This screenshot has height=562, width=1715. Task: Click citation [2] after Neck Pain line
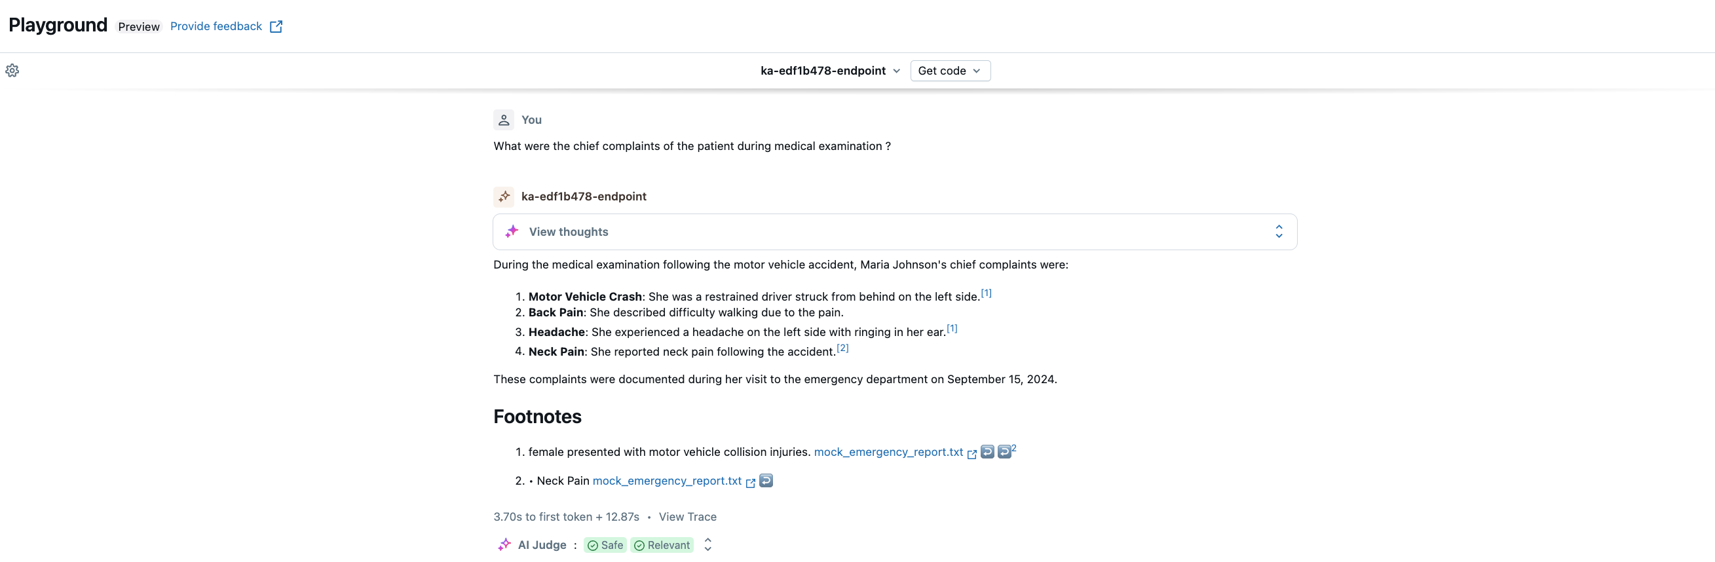(x=842, y=348)
